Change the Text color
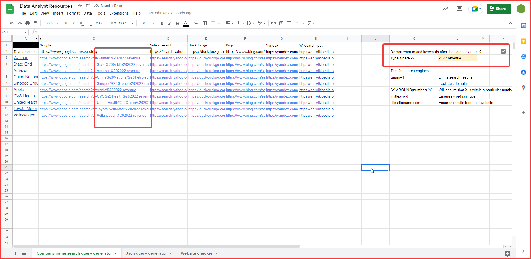The height and width of the screenshot is (259, 531). click(186, 23)
